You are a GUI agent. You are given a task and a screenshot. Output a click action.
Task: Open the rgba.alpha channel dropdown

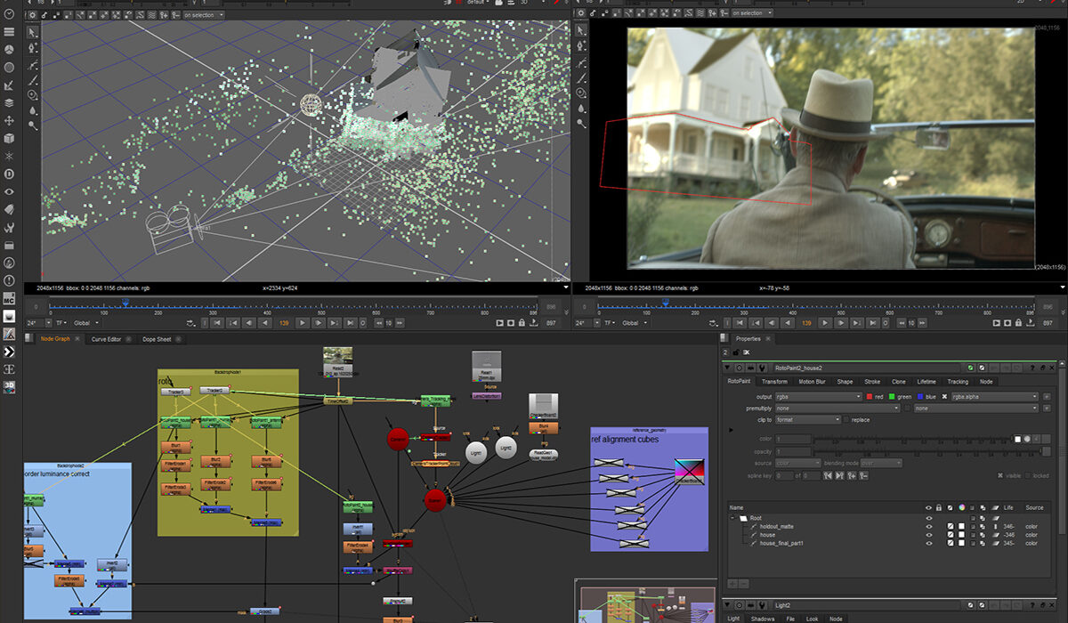(994, 396)
